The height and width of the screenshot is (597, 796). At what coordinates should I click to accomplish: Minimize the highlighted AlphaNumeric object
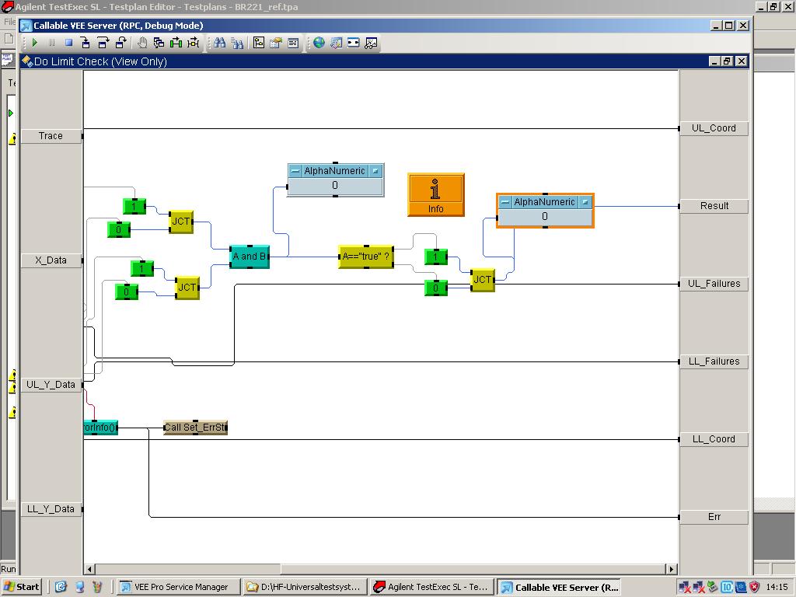(x=505, y=202)
